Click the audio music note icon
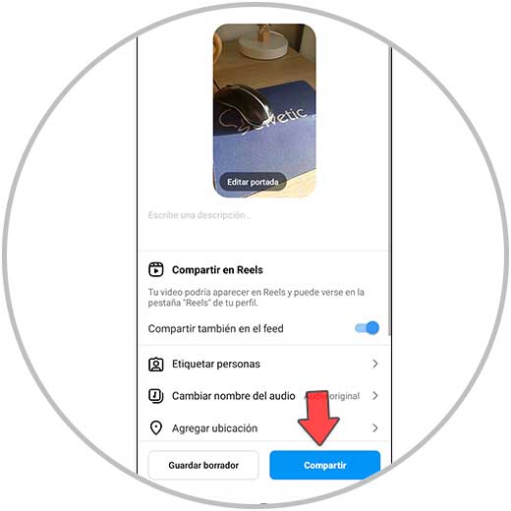Viewport: 511px width, 511px height. click(156, 396)
